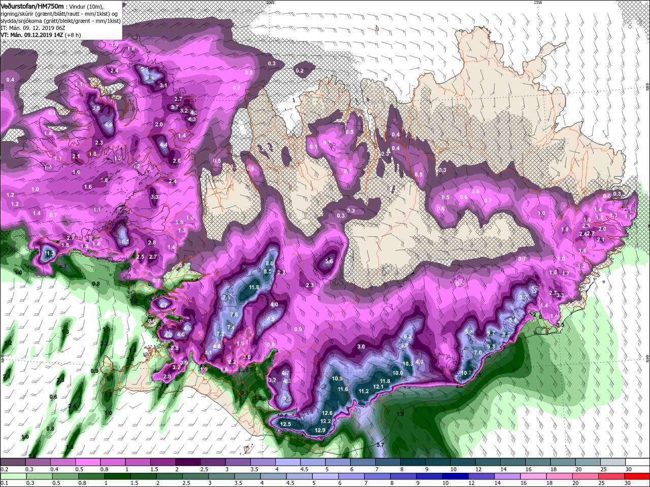
Task: Click the 0.1 label in the lower legend
Action: click(5, 483)
